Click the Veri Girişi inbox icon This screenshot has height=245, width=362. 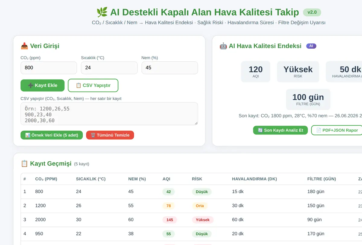[x=24, y=46]
